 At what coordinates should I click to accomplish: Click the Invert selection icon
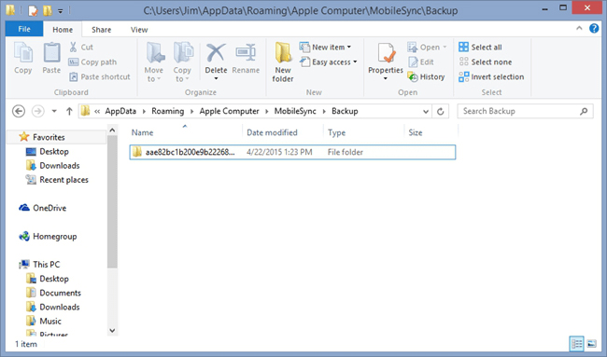(x=463, y=76)
